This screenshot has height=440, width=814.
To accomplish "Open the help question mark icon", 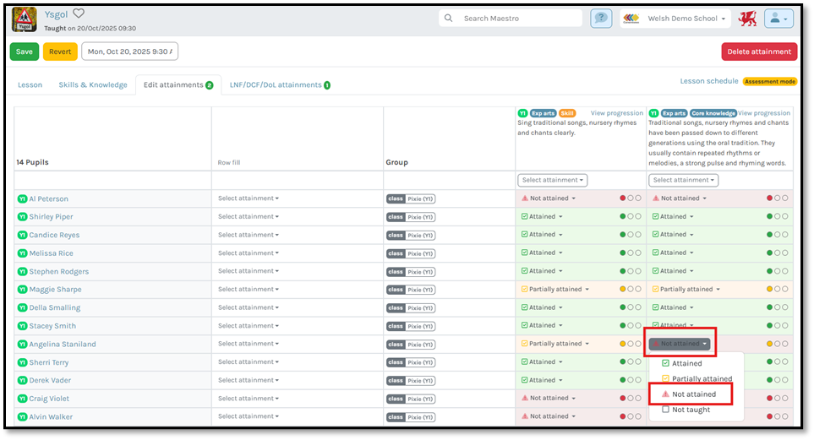I will coord(601,19).
